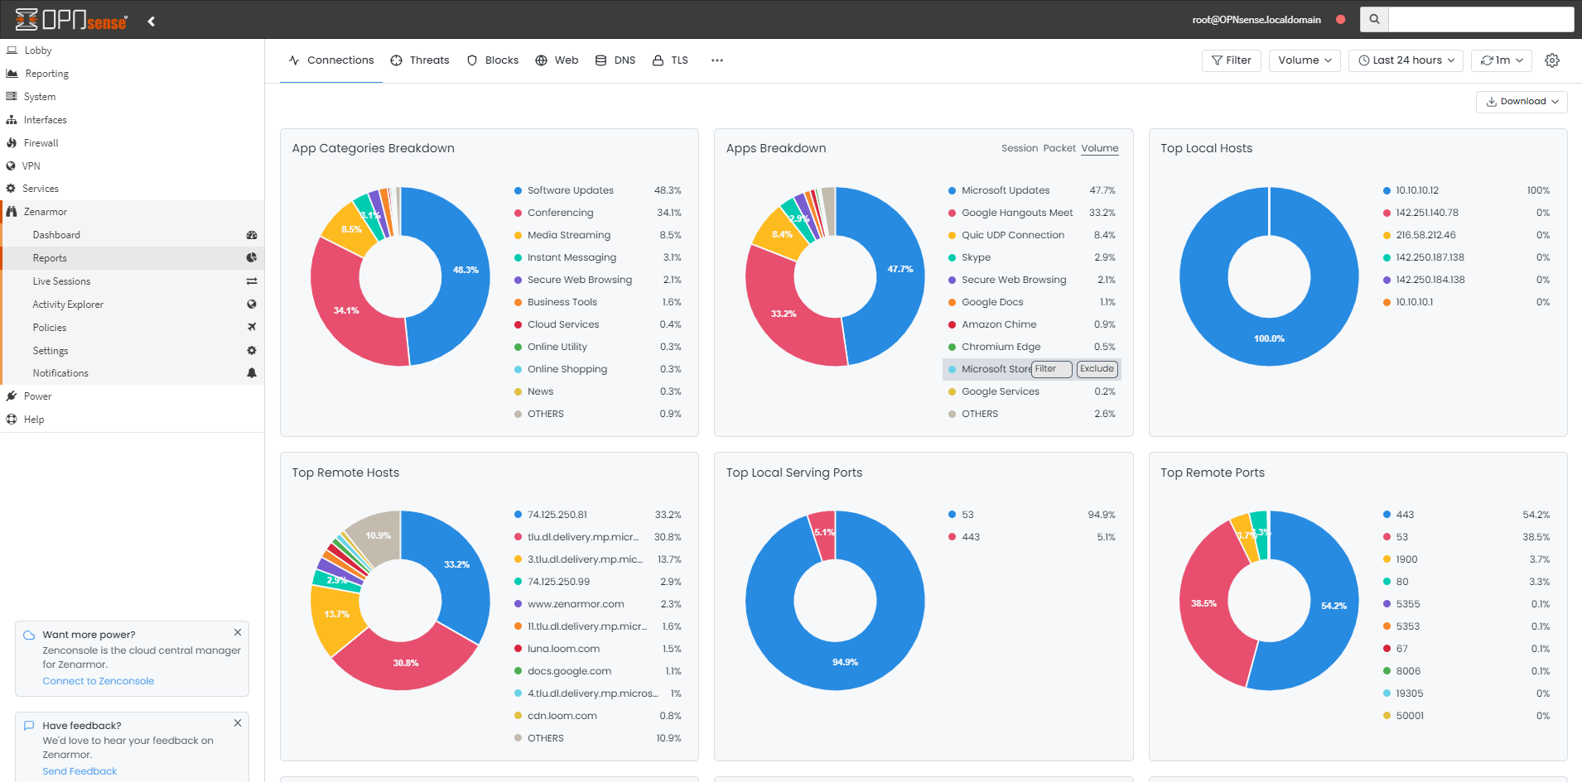Click the Exclude button for Microsoft Store
Screen dimensions: 1582x782
(1097, 369)
